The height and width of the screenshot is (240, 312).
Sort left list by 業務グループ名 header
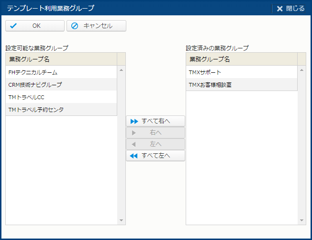coord(61,59)
